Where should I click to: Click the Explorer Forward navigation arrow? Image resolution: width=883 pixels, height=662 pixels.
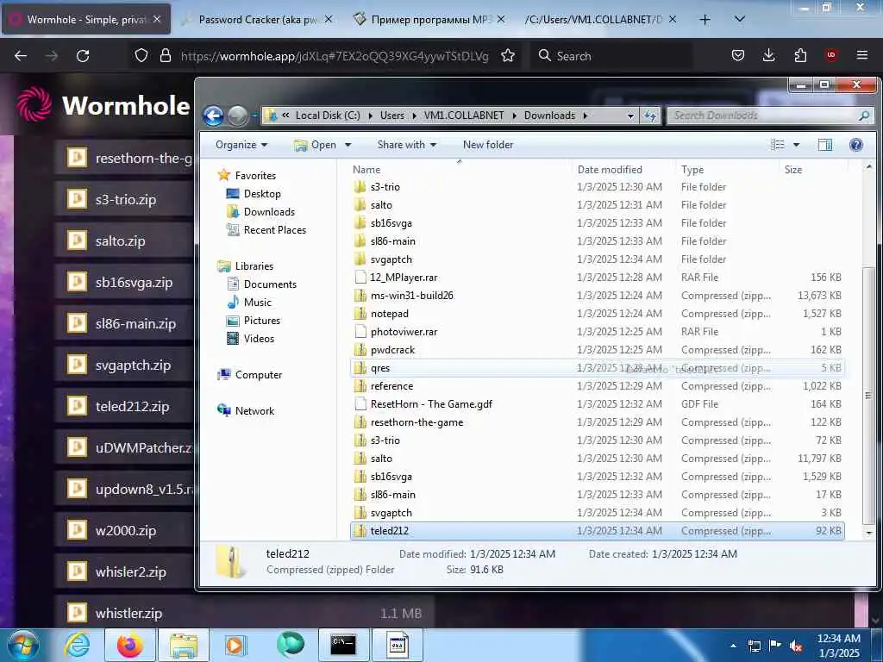pos(237,116)
